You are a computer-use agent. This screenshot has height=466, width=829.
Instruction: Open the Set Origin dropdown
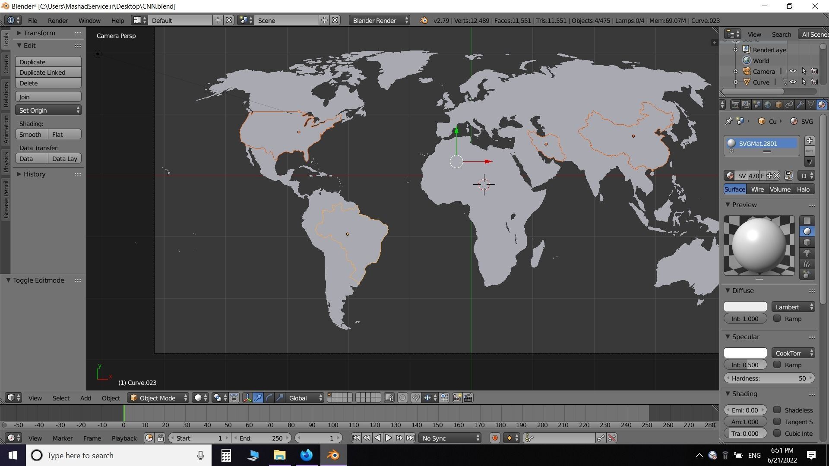click(x=48, y=110)
